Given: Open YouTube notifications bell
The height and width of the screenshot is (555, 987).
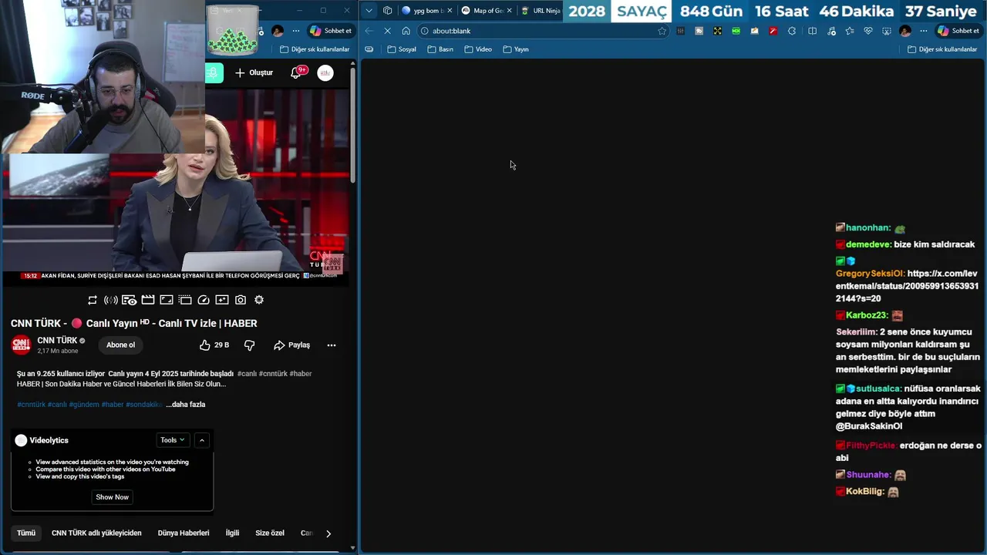Looking at the screenshot, I should click(x=296, y=72).
